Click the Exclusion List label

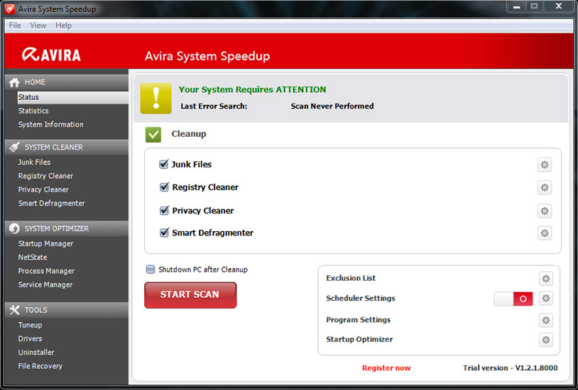pos(351,278)
